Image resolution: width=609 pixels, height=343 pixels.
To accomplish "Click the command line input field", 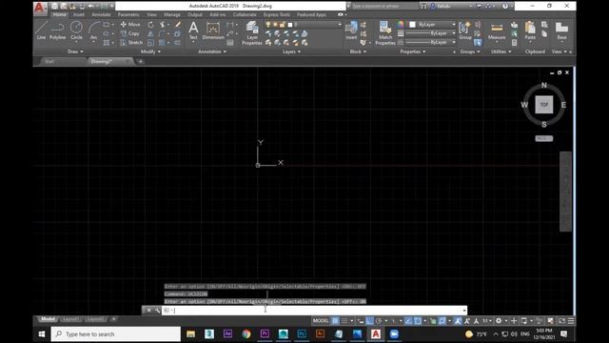I will (314, 310).
